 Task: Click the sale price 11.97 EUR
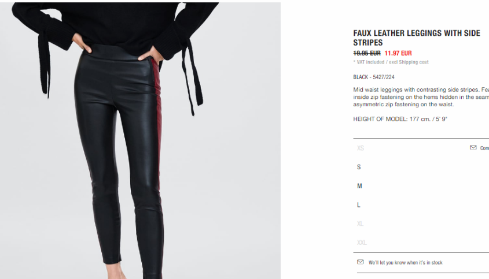398,53
